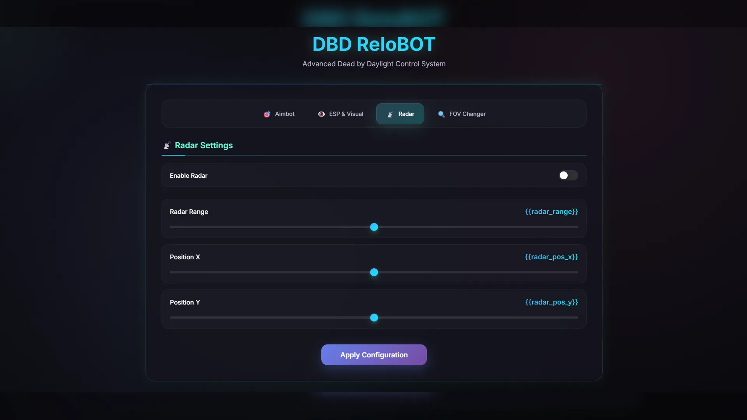Open the Aimbot tab
Viewport: 747px width, 420px height.
point(284,114)
